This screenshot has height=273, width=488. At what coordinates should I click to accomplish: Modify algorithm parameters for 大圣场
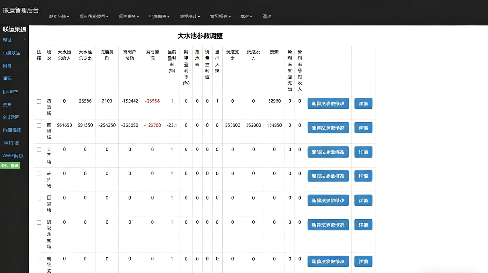point(328,152)
